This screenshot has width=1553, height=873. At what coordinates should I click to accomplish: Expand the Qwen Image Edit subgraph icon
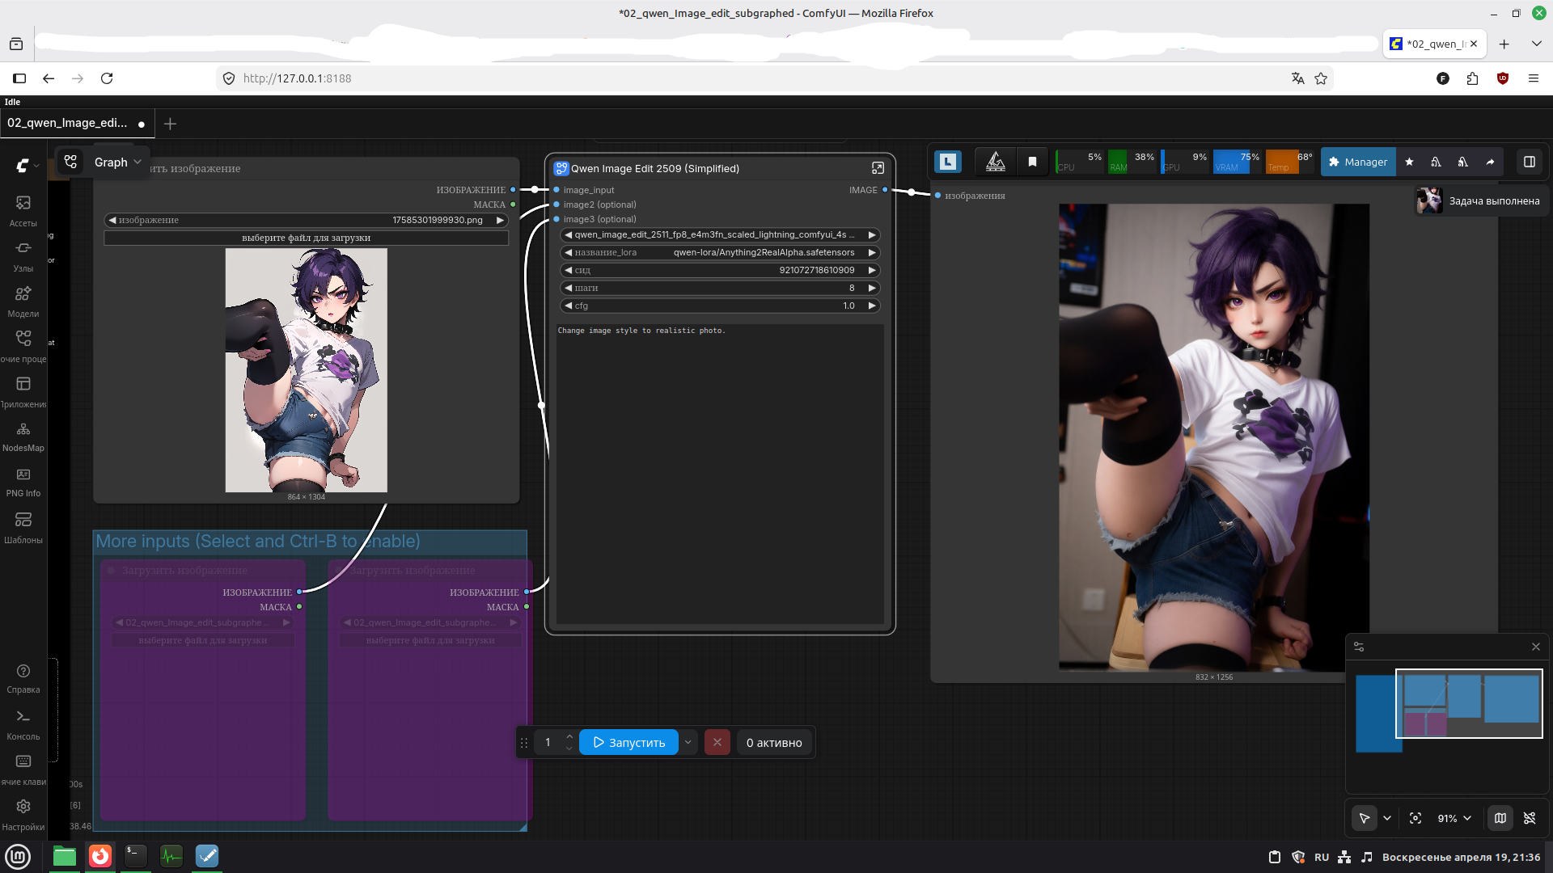878,168
